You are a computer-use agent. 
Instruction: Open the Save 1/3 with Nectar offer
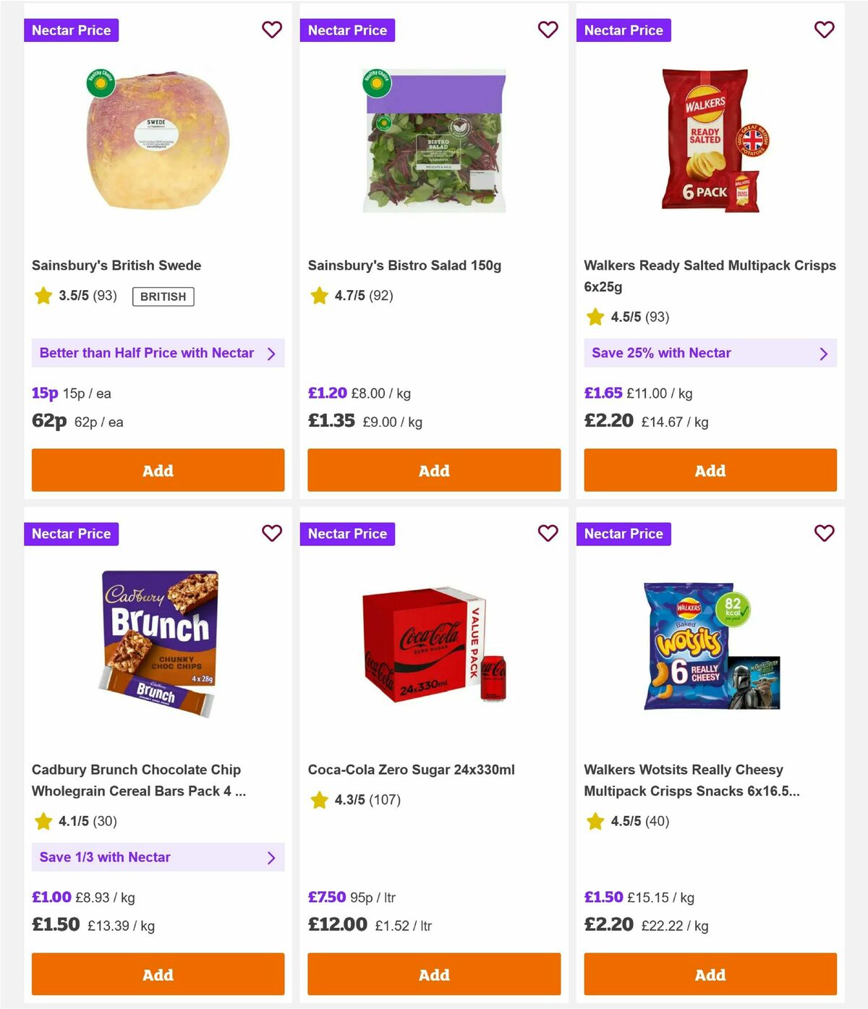coord(158,857)
